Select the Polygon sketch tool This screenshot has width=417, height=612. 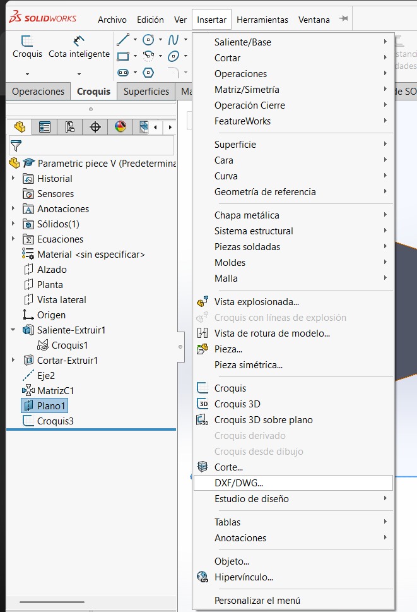tap(148, 73)
